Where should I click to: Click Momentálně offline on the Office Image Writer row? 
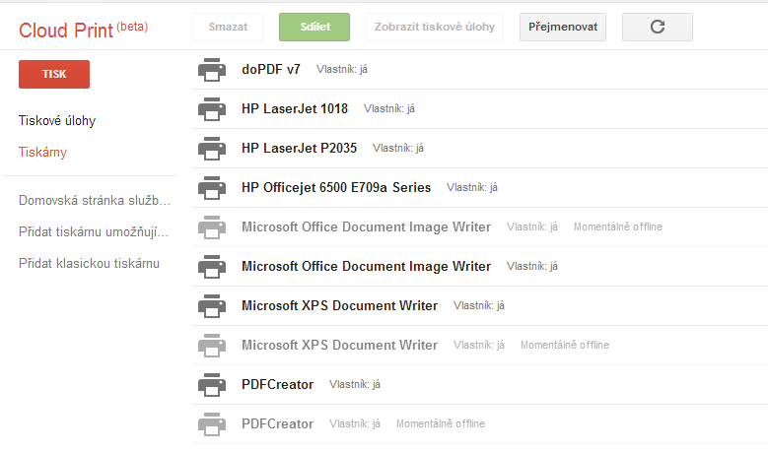point(617,226)
